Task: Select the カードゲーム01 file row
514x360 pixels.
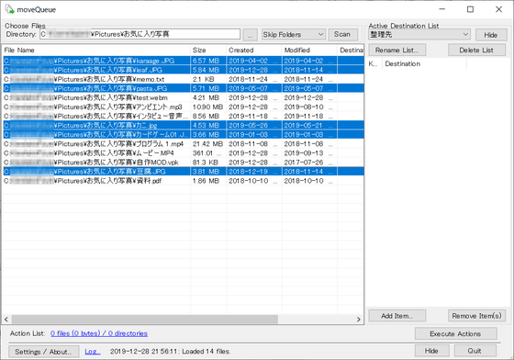Action: [x=184, y=134]
